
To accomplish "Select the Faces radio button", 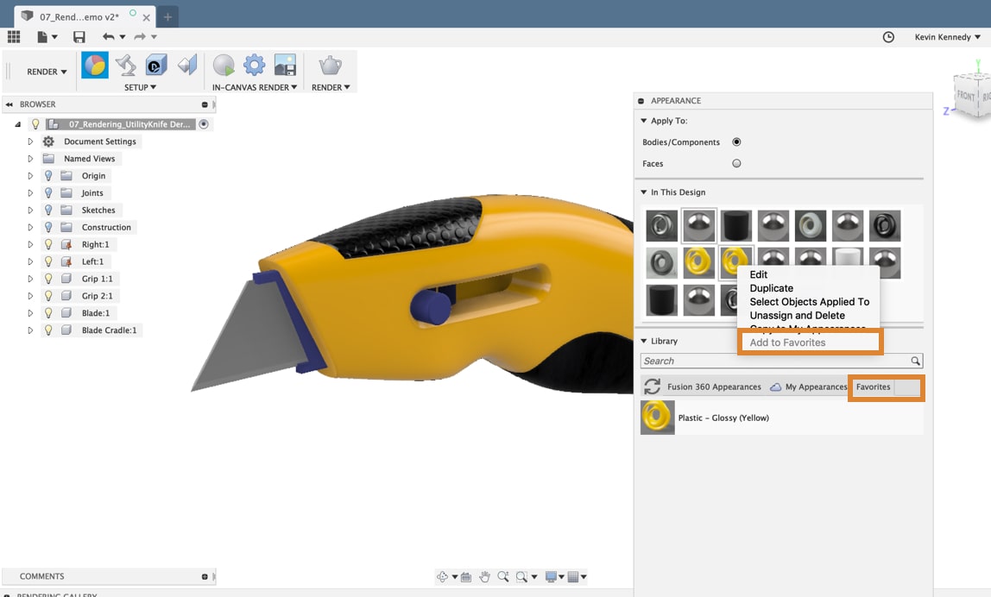I will tap(736, 164).
